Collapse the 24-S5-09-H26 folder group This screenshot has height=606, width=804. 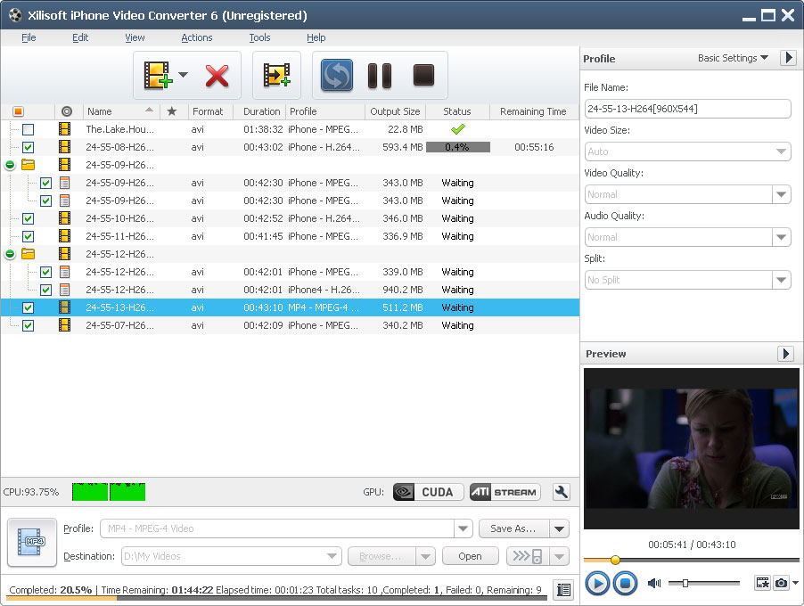tap(10, 165)
